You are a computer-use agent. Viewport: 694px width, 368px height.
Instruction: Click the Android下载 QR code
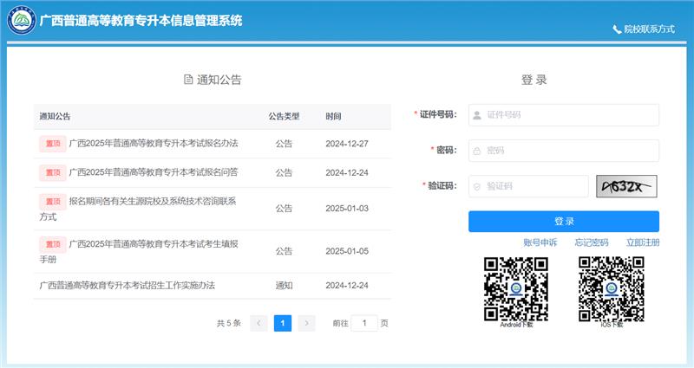[516, 289]
